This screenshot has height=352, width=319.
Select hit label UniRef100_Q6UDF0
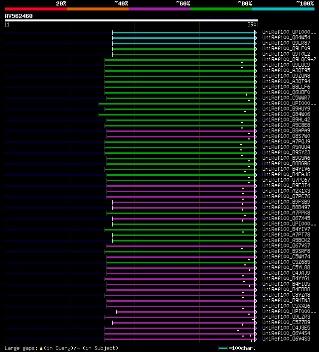point(286,92)
